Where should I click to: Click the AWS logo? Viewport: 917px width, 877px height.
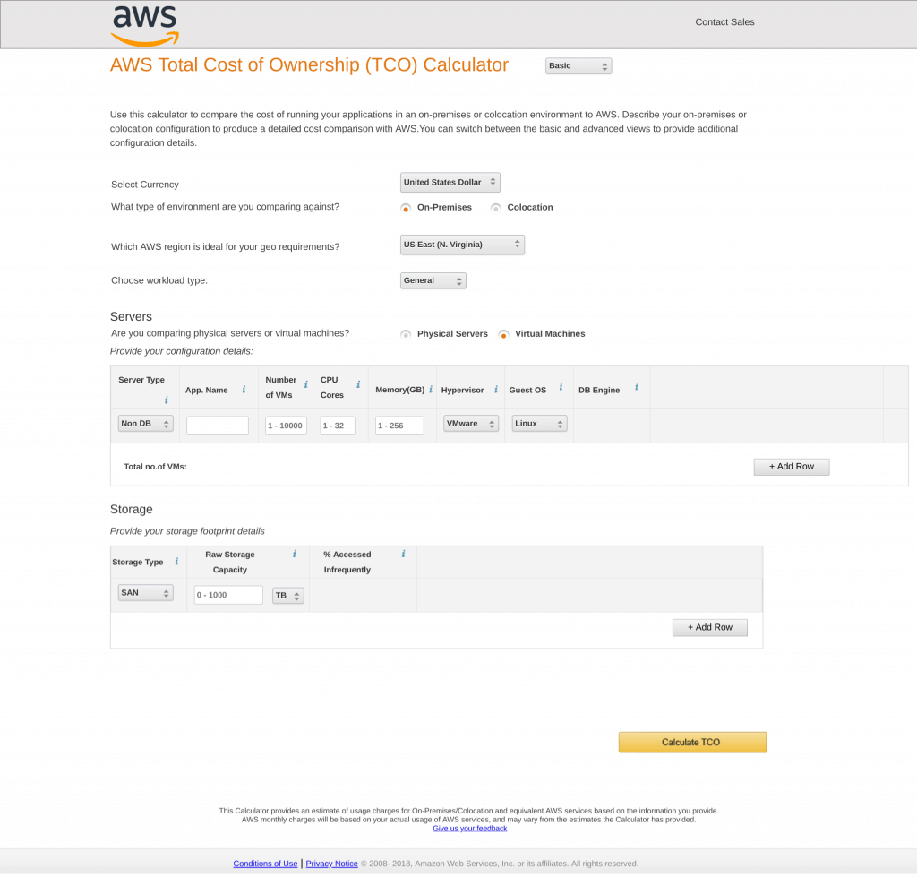pos(144,26)
